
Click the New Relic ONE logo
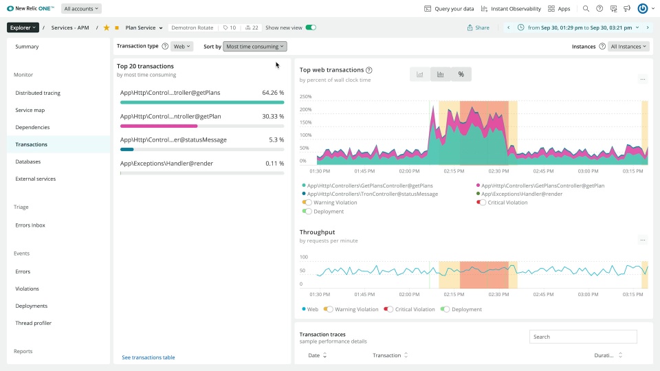click(30, 8)
